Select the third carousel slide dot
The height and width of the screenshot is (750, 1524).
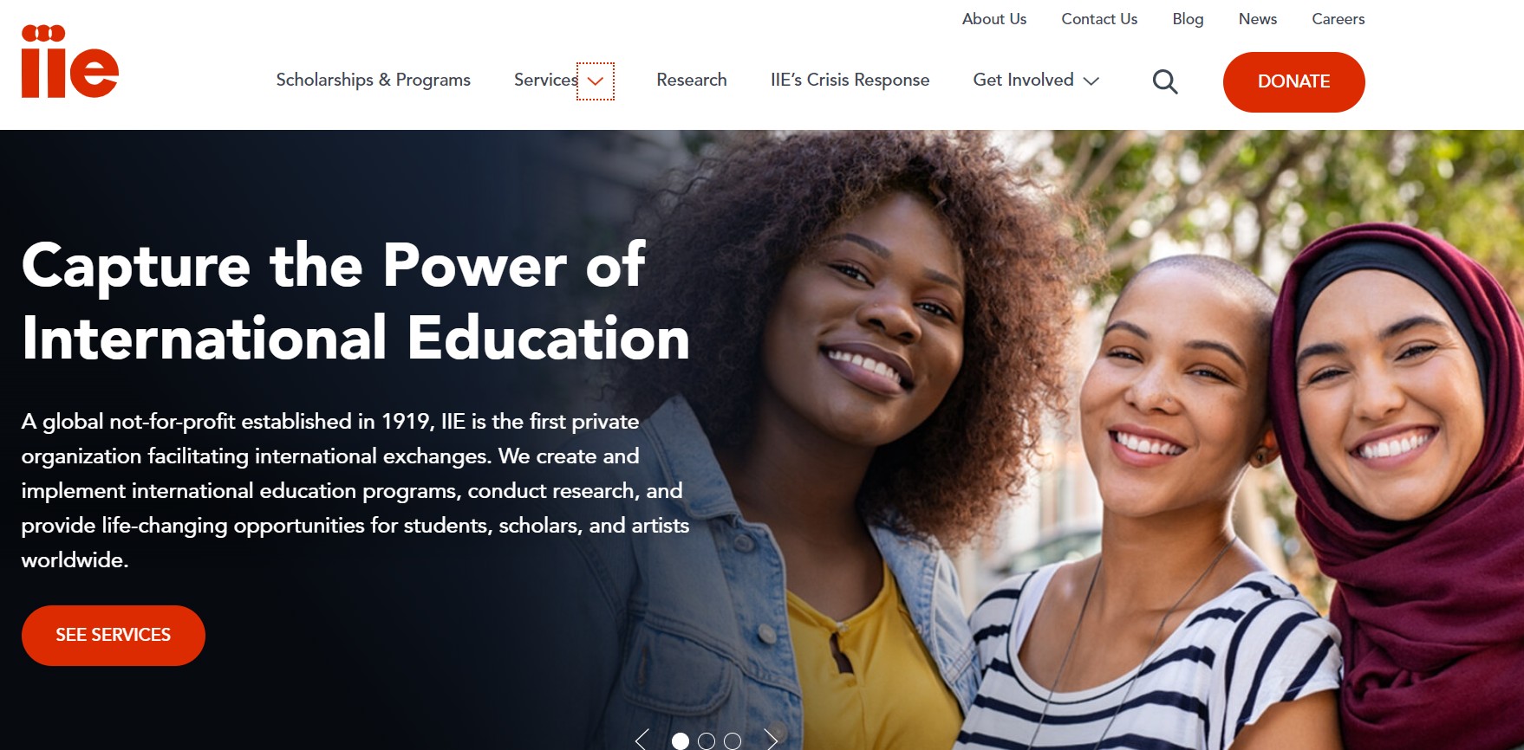[733, 741]
